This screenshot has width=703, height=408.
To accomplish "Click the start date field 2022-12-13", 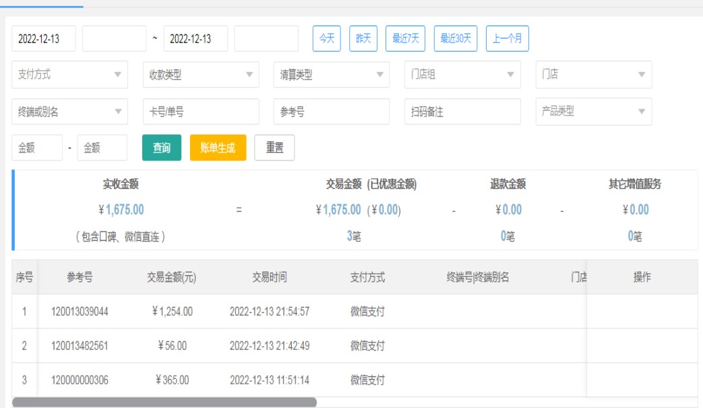I will [x=44, y=38].
